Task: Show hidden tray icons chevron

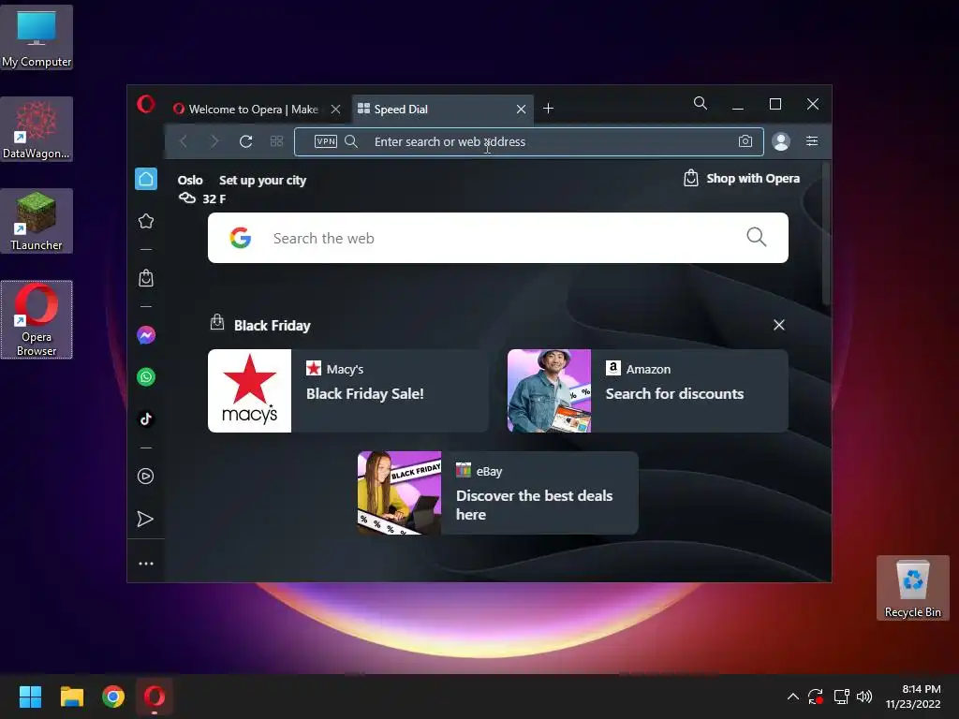Action: point(792,697)
